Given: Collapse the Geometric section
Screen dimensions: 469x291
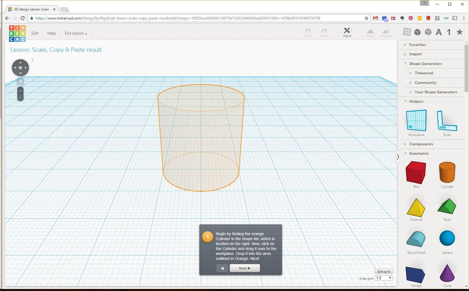Looking at the screenshot, I should tap(419, 153).
